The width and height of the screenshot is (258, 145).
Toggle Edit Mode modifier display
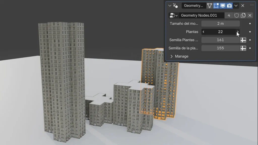coord(216,6)
